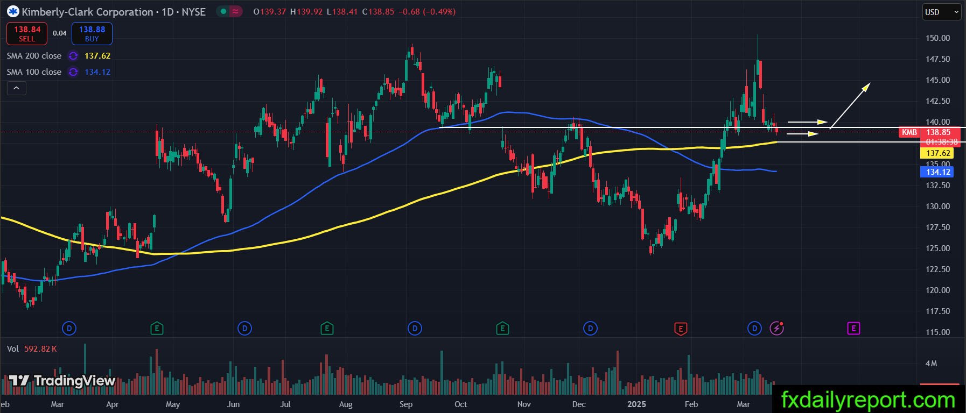The image size is (966, 413).
Task: Click the Oct label on time axis
Action: coord(461,404)
